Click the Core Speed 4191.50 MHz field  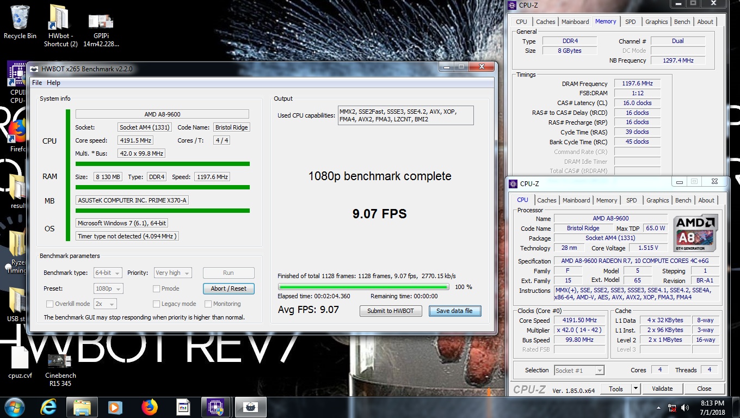(x=581, y=321)
